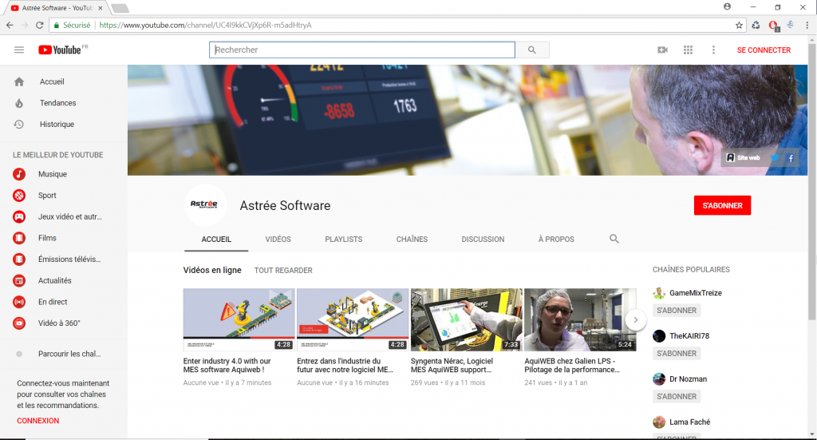
Task: Click TOUT REGARDER
Action: pyautogui.click(x=283, y=271)
